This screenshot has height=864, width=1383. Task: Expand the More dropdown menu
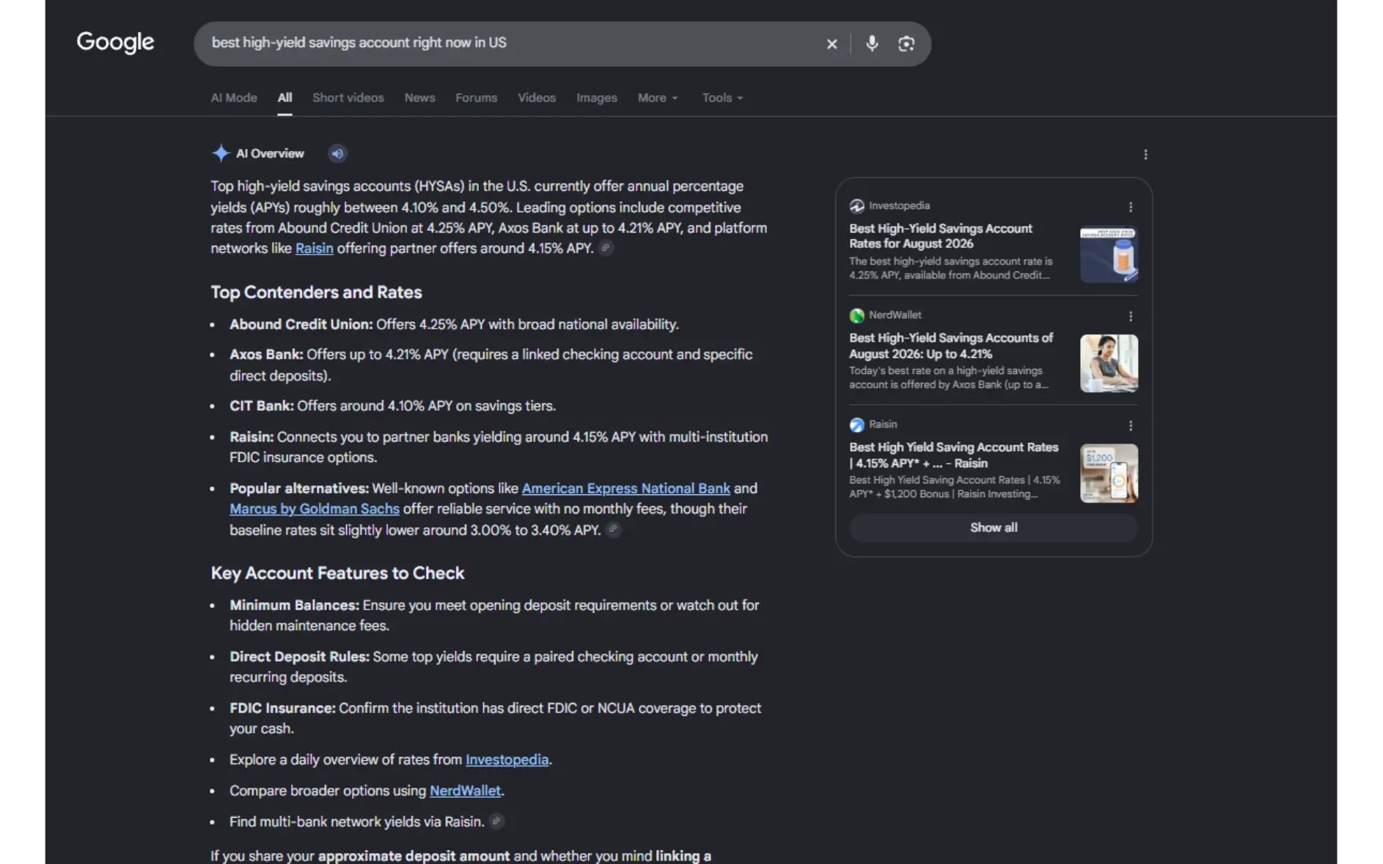tap(658, 98)
